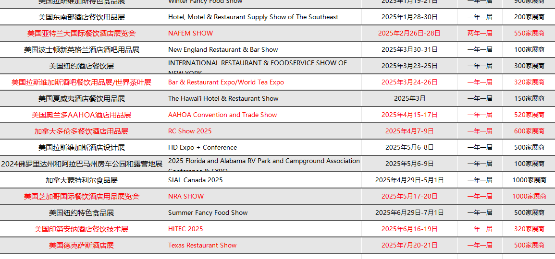
Task: Select the date 2025年6月29日-7月1日
Action: (x=409, y=212)
